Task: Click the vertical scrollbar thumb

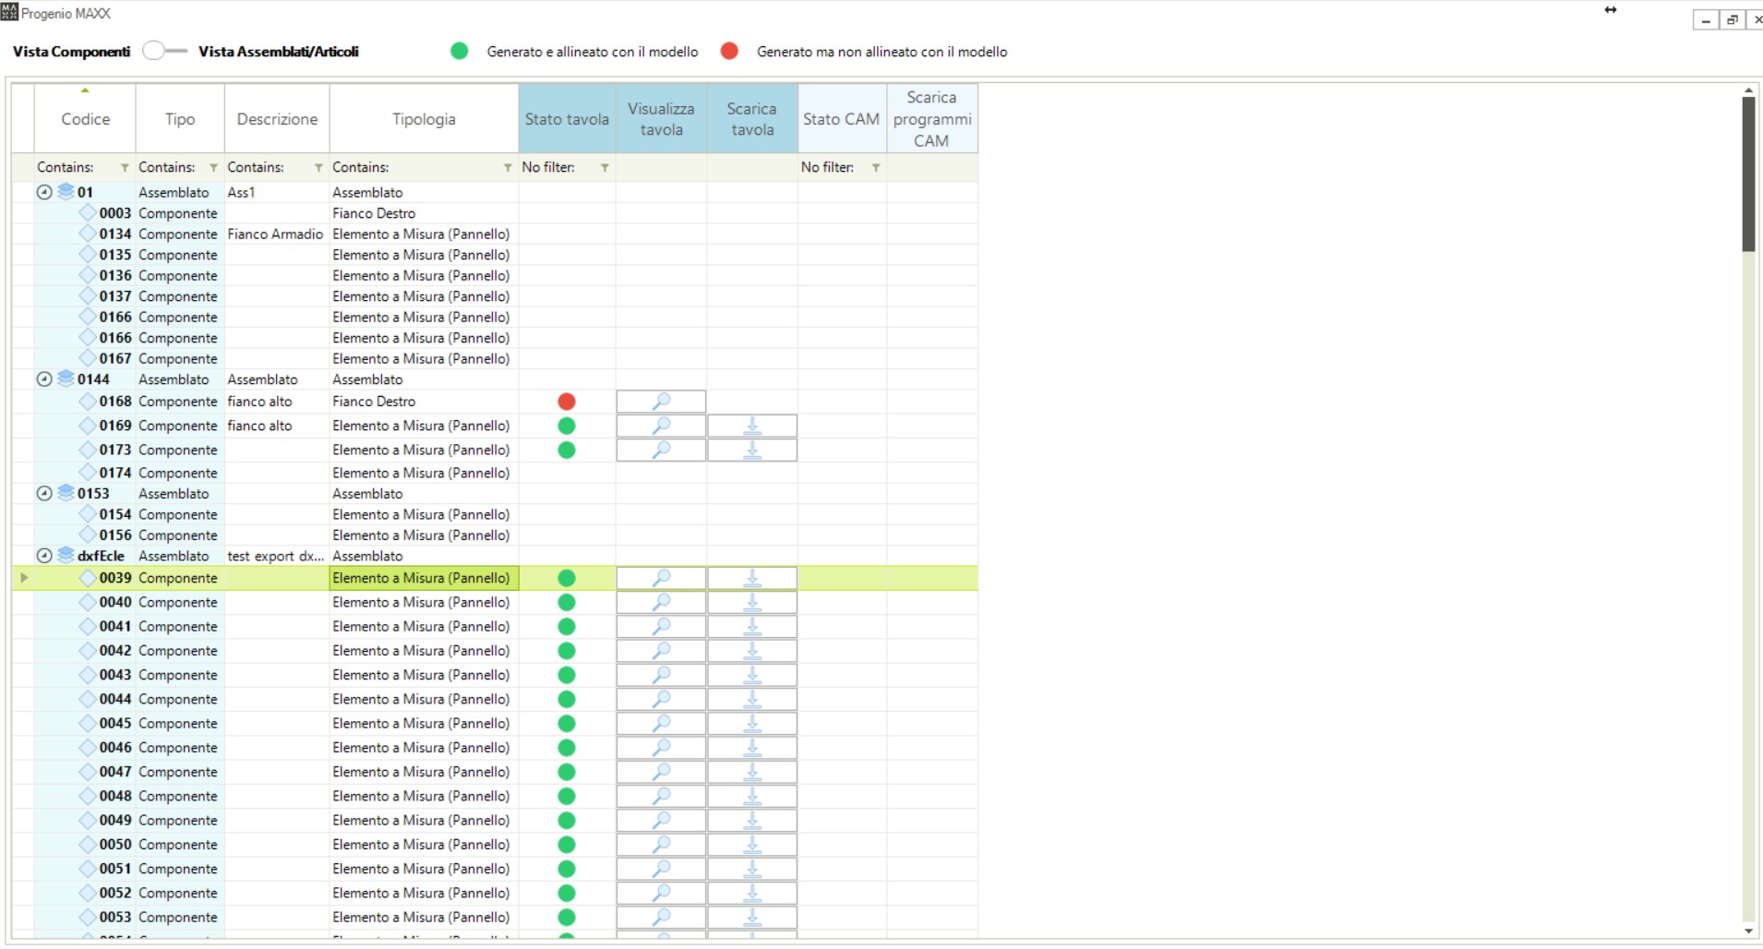Action: pos(1748,174)
